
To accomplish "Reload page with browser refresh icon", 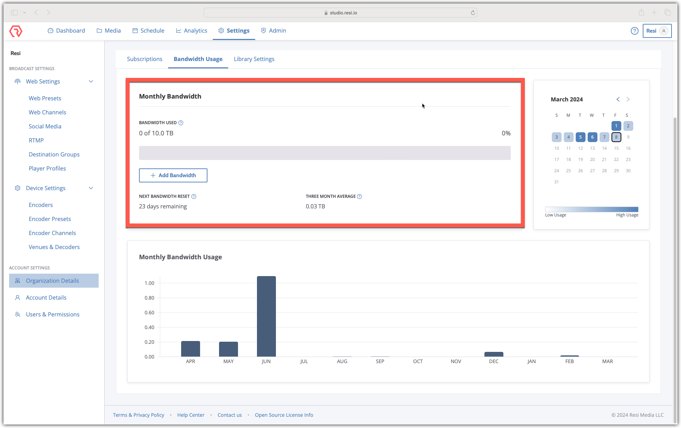I will (473, 13).
